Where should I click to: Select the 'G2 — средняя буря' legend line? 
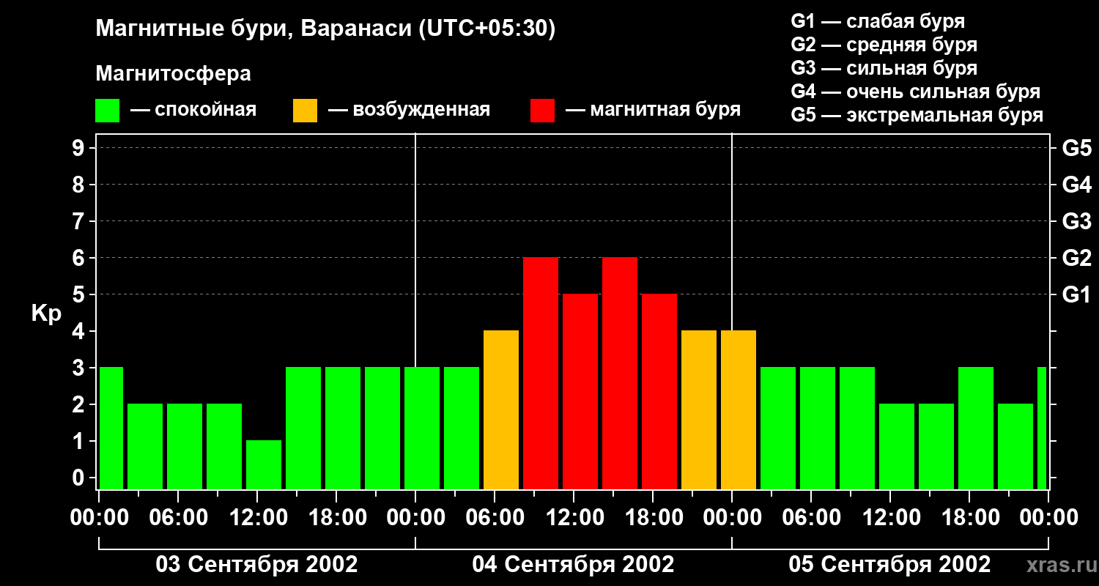[884, 45]
